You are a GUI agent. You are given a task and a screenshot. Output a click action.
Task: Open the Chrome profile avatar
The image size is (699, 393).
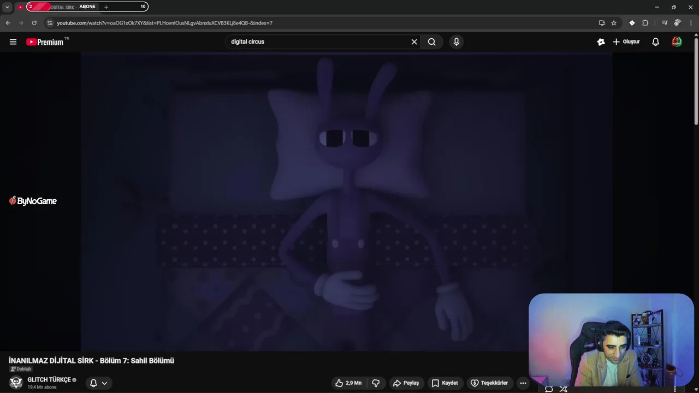tap(677, 23)
